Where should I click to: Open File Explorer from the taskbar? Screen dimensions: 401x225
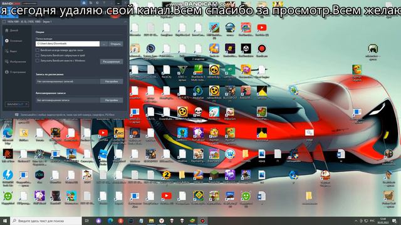151,221
